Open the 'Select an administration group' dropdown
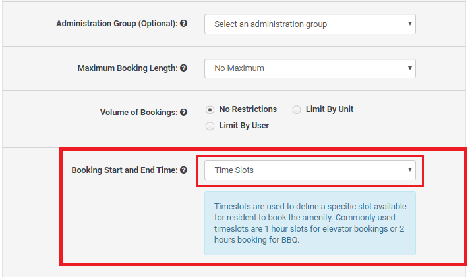Image resolution: width=470 pixels, height=277 pixels. (309, 24)
